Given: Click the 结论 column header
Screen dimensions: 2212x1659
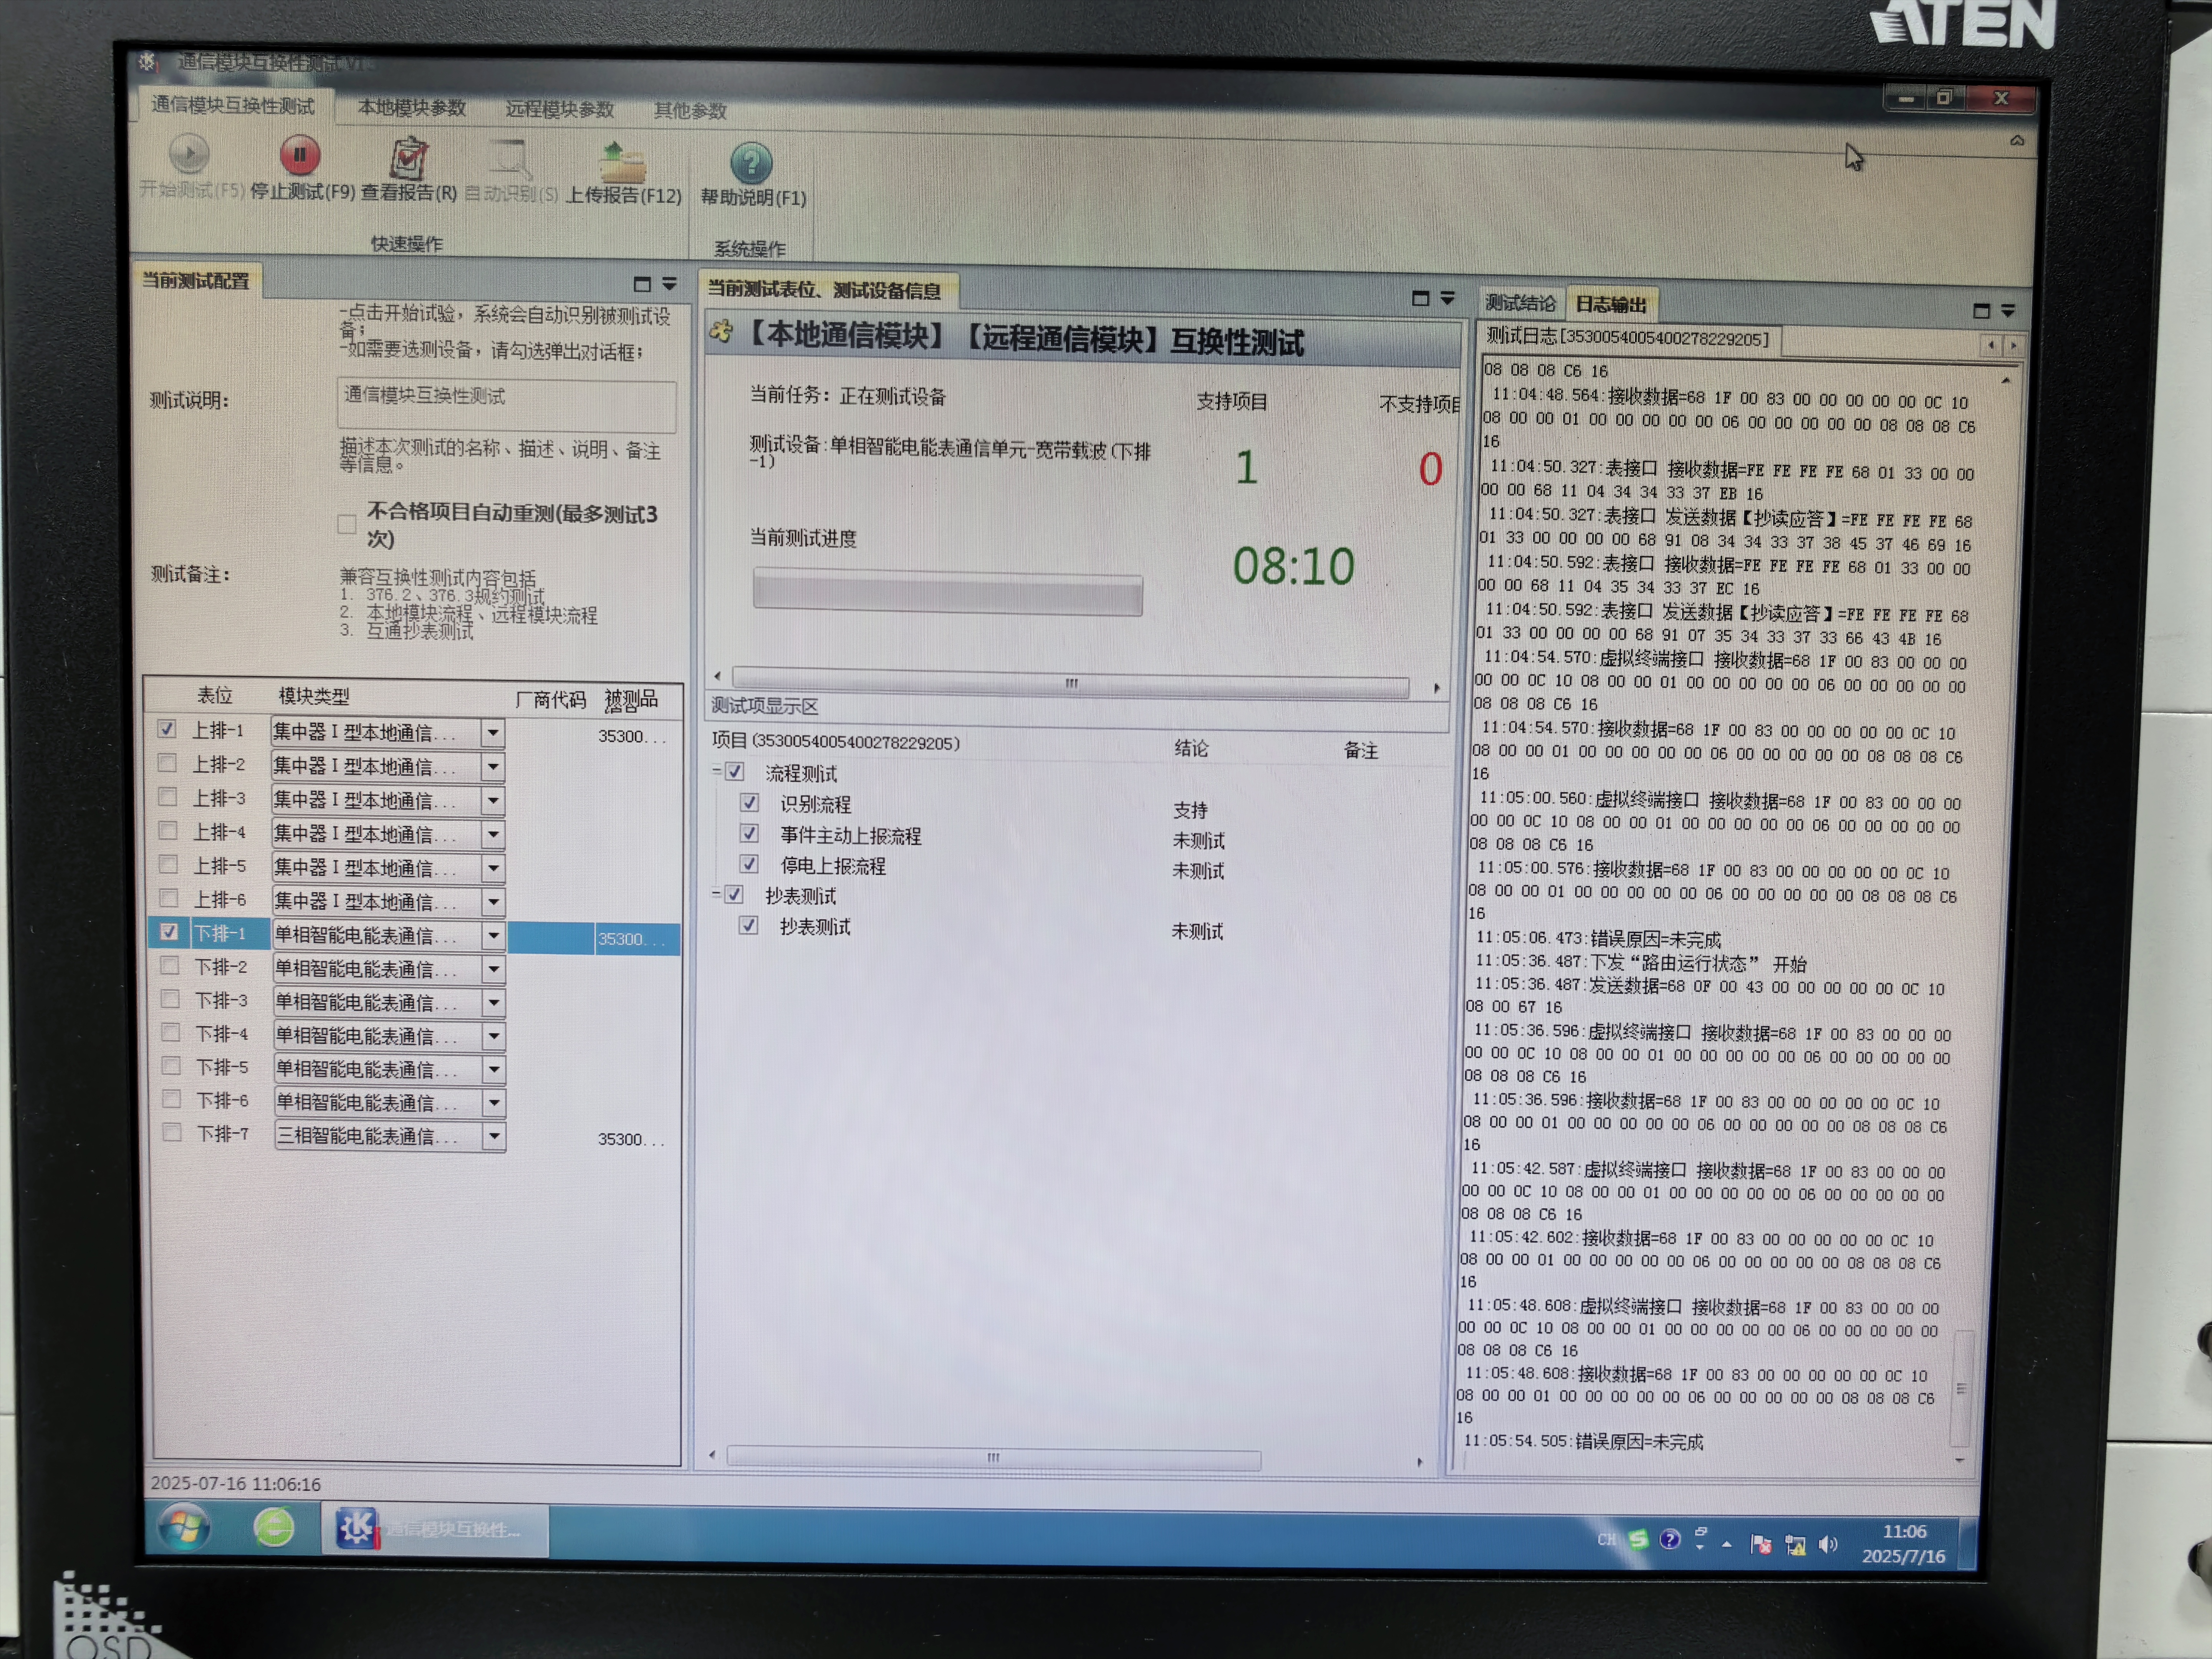Looking at the screenshot, I should click(1191, 748).
